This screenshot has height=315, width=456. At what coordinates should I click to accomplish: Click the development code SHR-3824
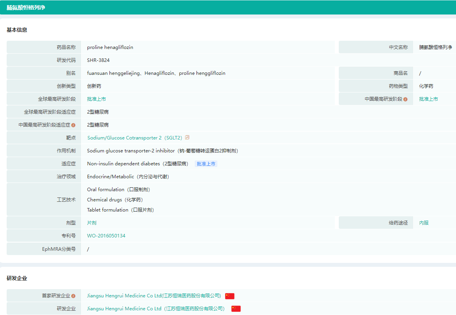(98, 60)
